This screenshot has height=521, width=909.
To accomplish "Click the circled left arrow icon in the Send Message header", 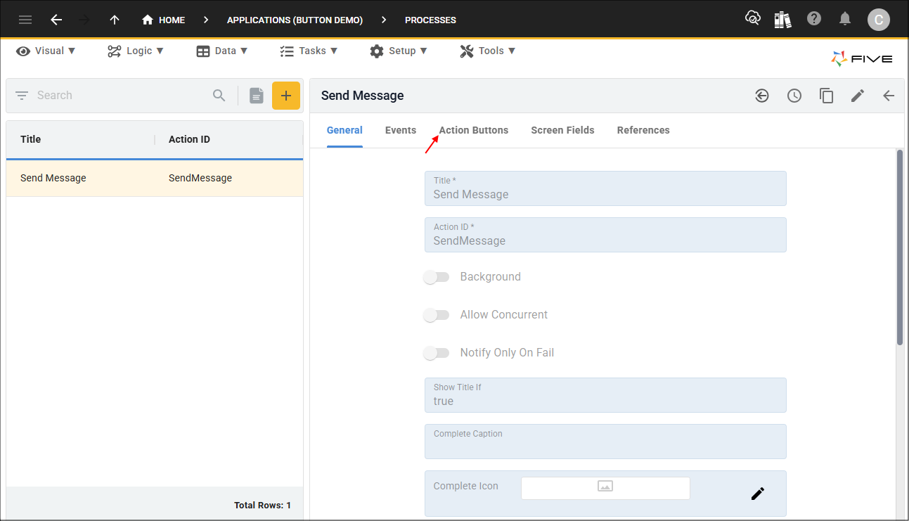I will [x=762, y=96].
